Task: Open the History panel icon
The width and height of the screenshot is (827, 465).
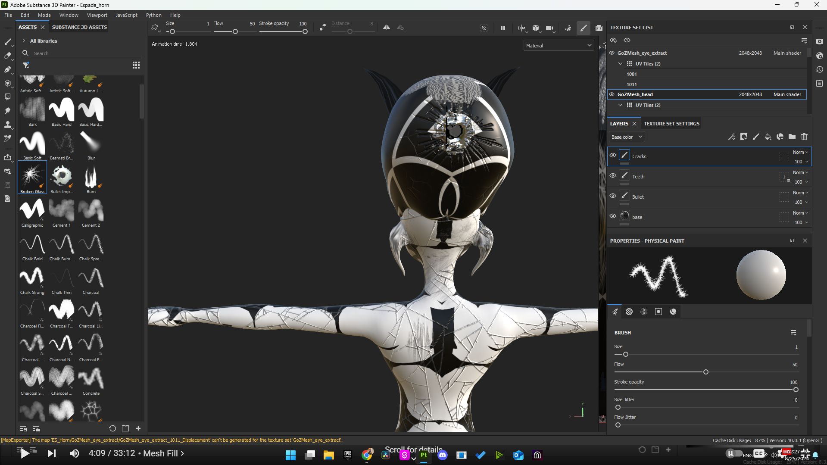Action: pos(820,69)
